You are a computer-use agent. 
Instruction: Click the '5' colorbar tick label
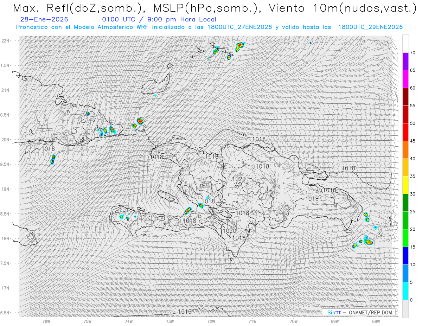(411, 282)
